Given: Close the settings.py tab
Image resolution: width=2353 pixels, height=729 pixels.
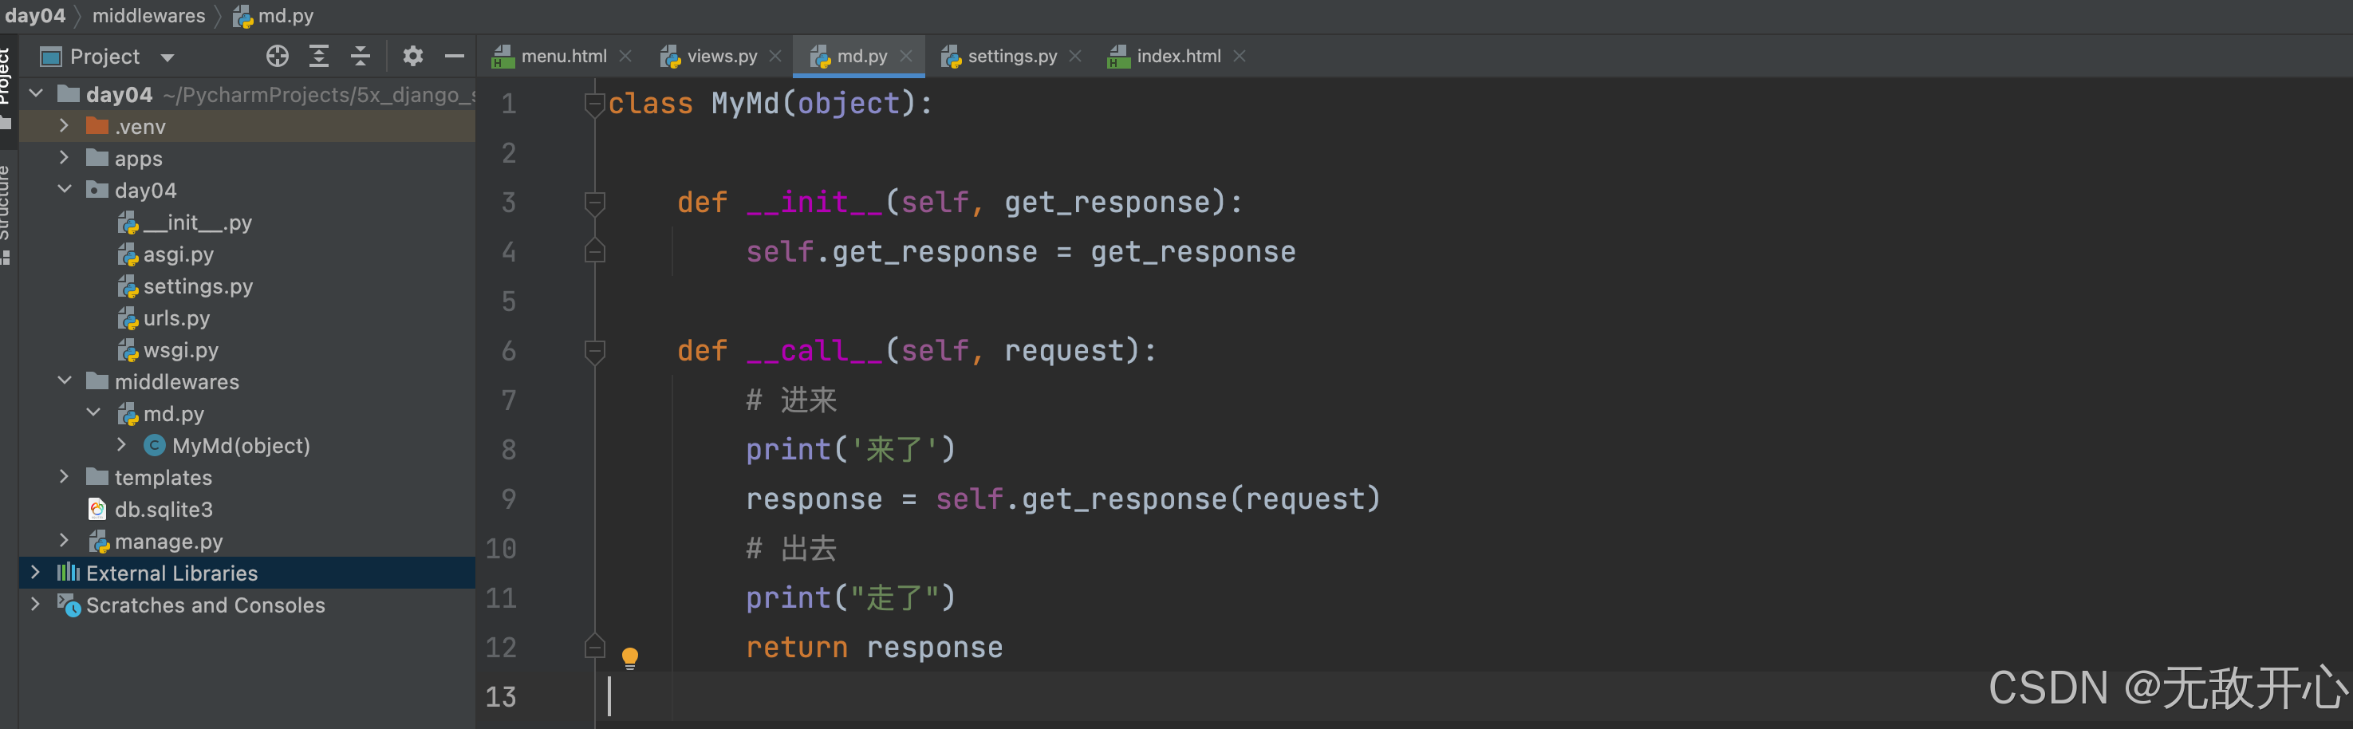Looking at the screenshot, I should tap(1075, 57).
